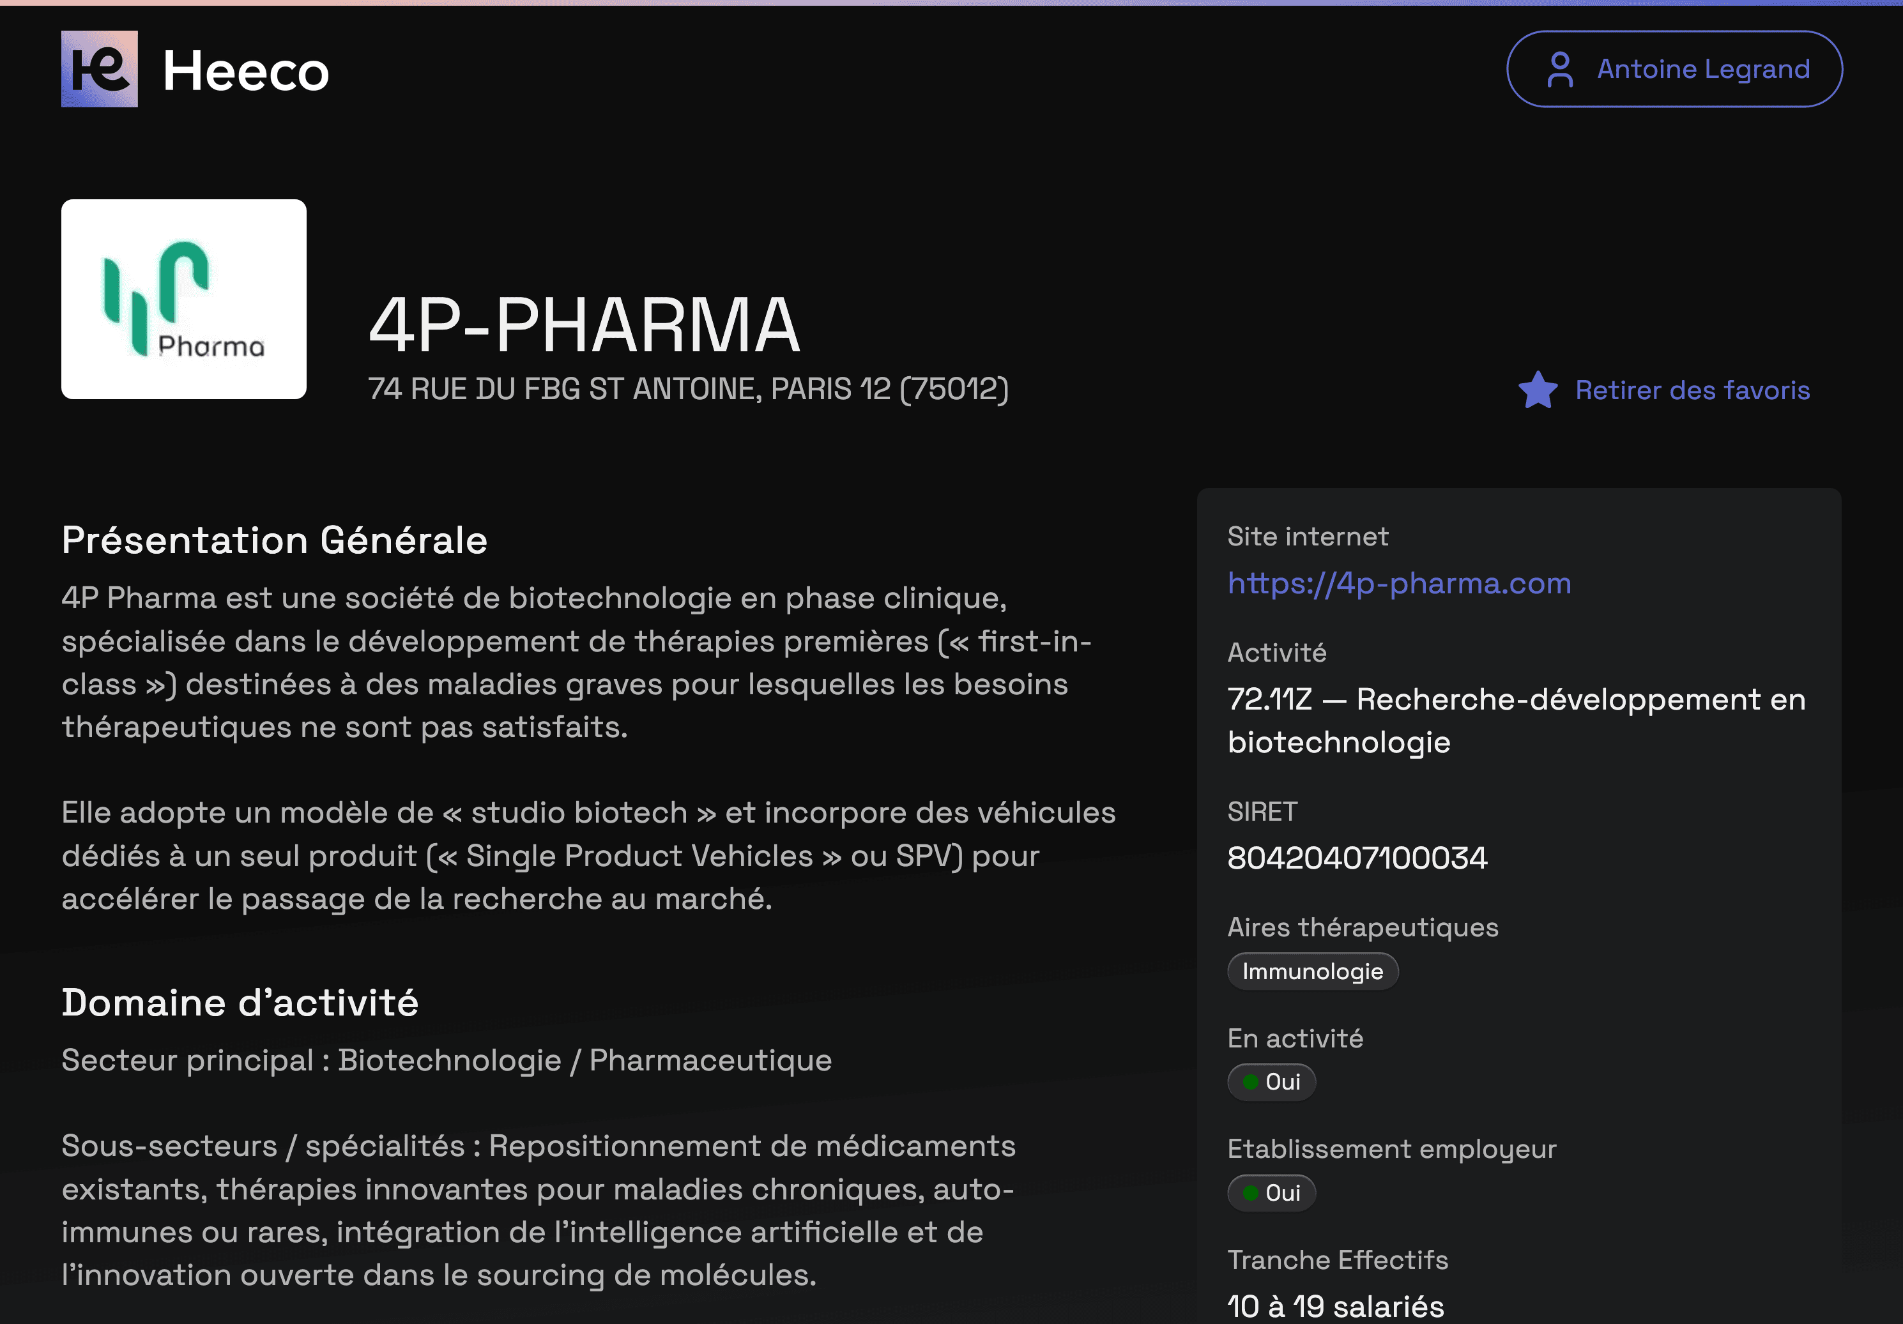Click activity code 72.11Z text
1903x1324 pixels.
(x=1270, y=699)
